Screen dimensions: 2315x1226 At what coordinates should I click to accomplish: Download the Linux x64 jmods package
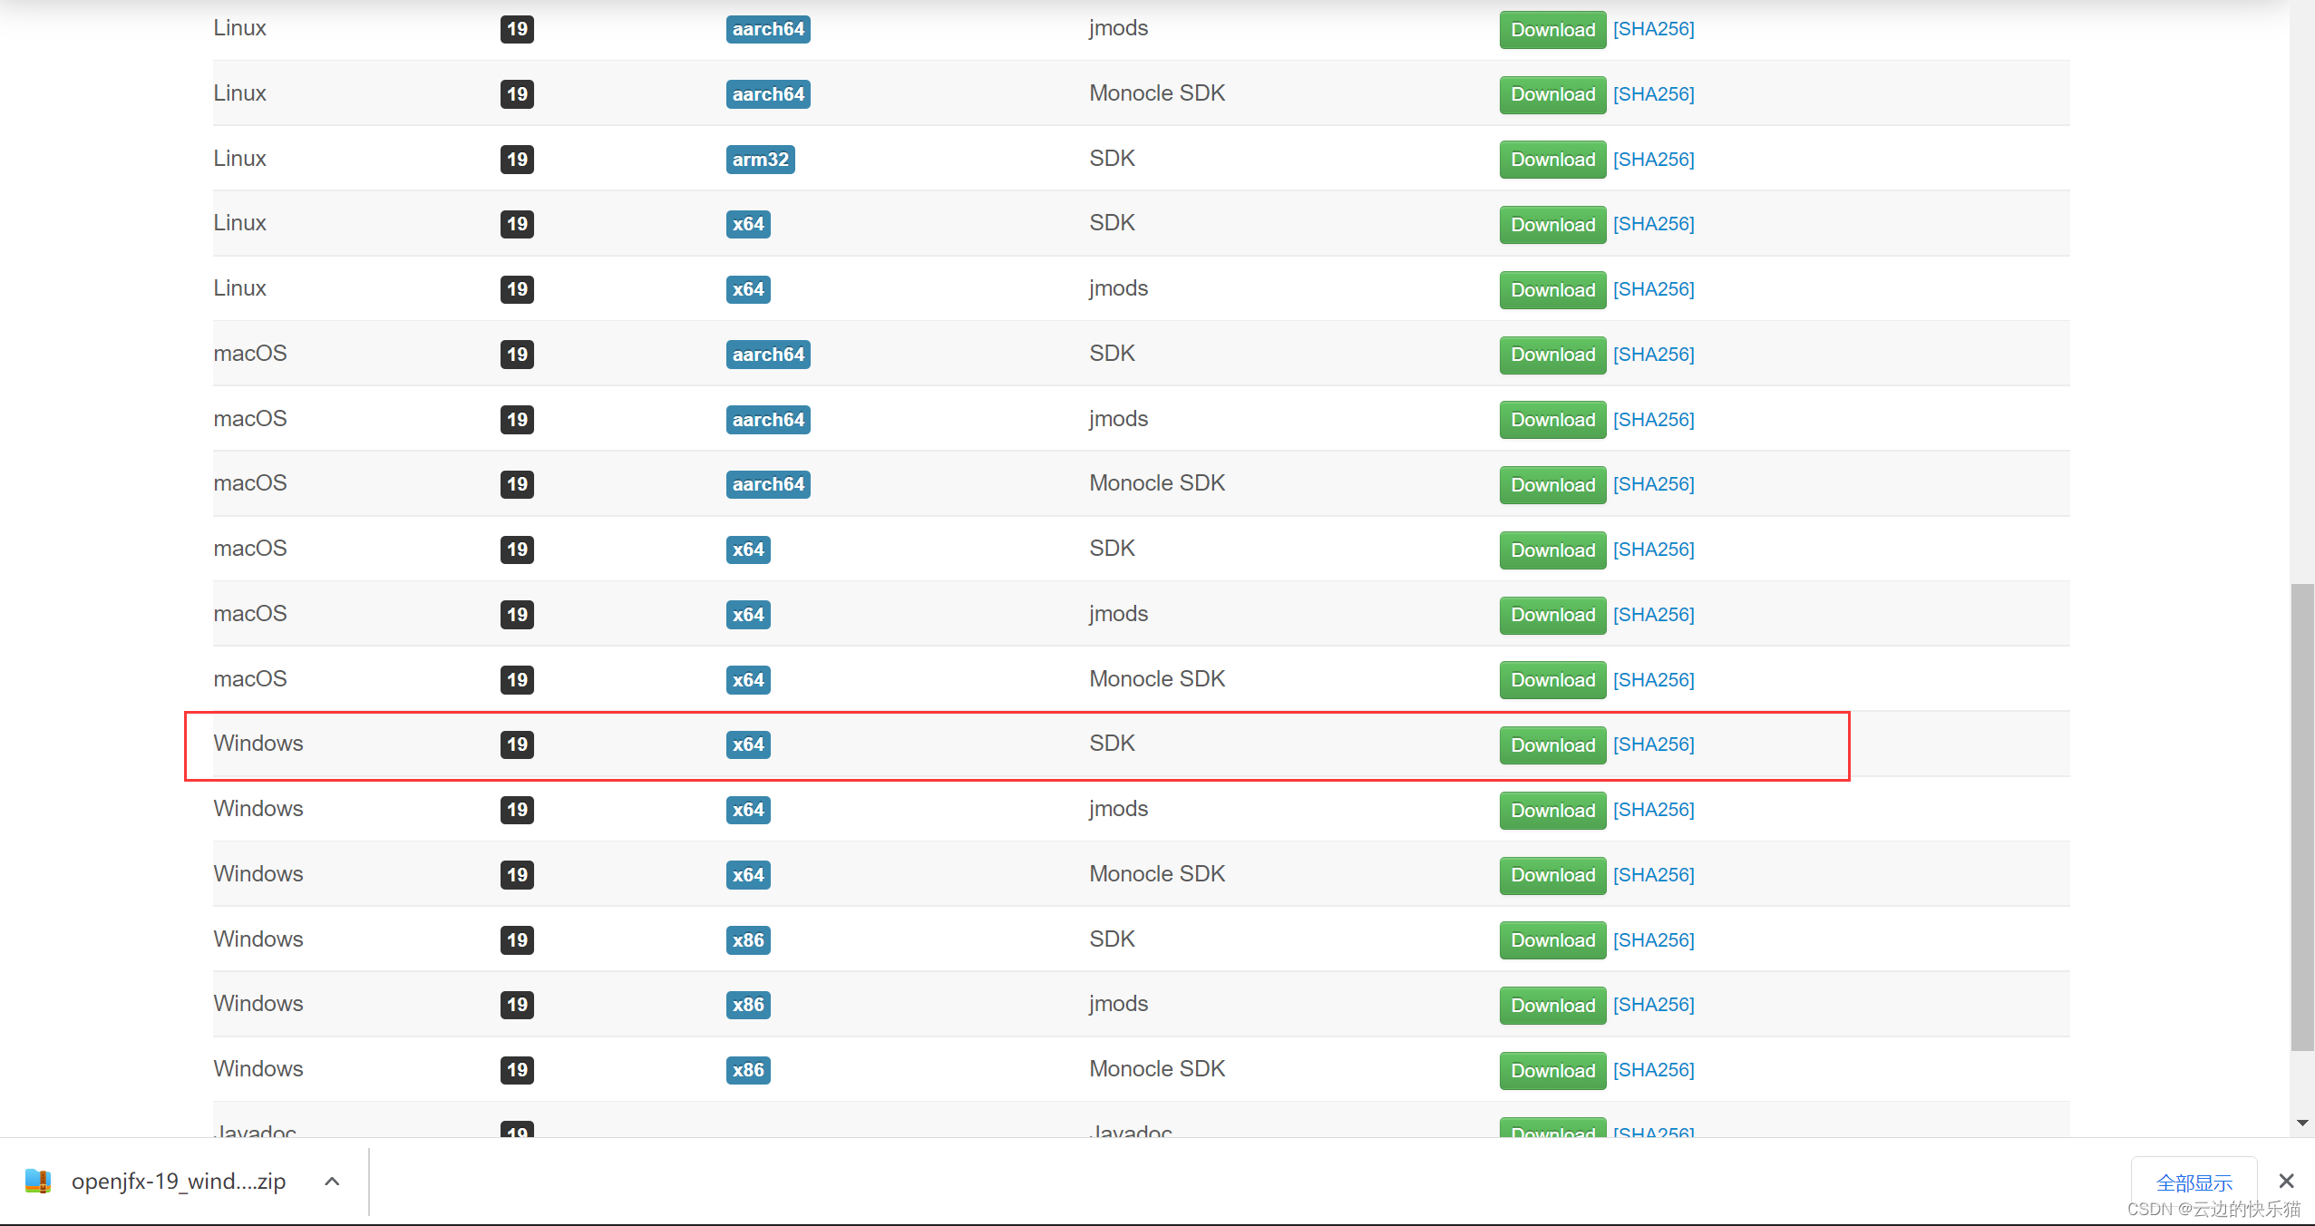(x=1551, y=290)
